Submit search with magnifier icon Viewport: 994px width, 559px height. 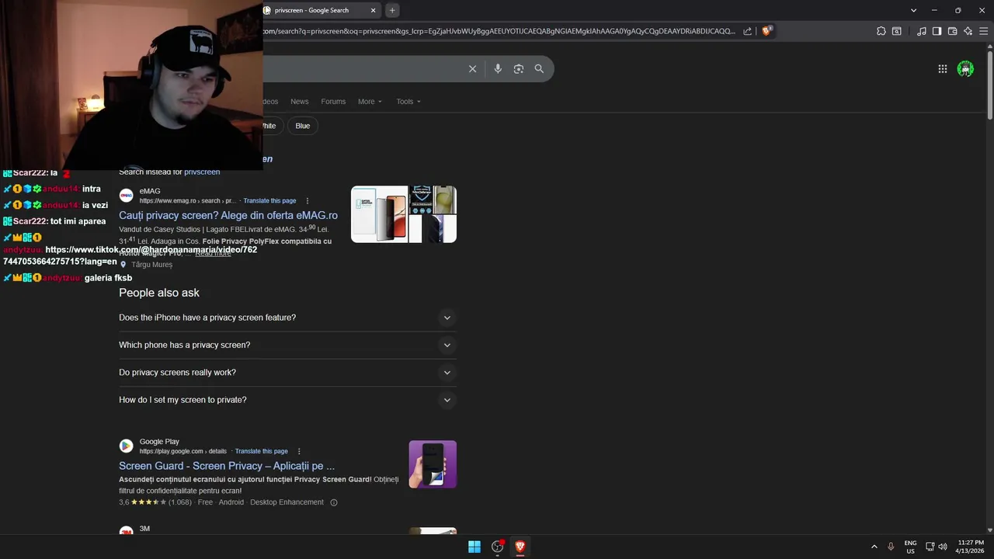pos(539,68)
